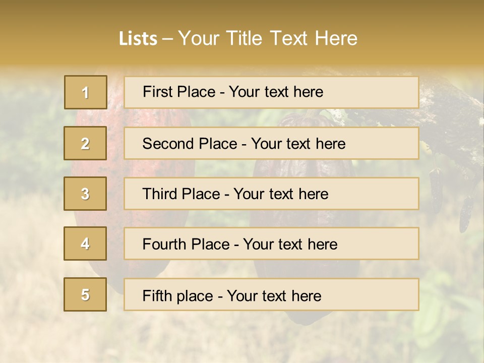Viewport: 484px width, 363px height.
Task: Click the Third Place text bar
Action: tap(271, 194)
